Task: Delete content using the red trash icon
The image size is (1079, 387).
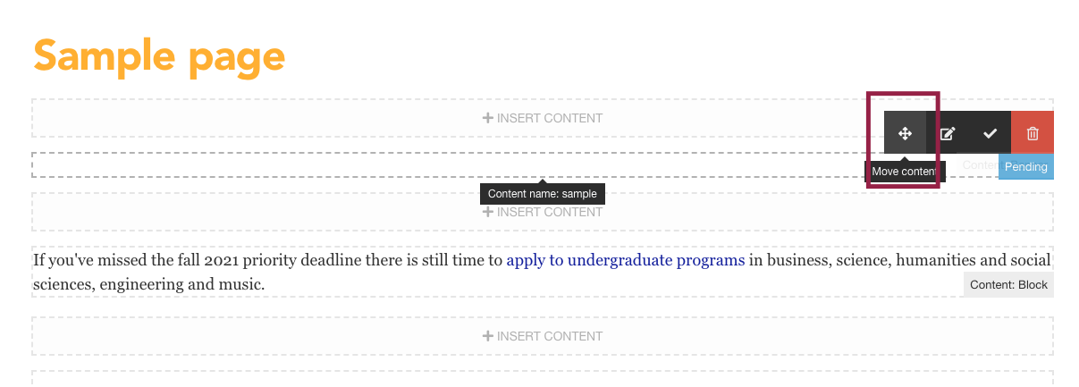Action: [x=1033, y=133]
